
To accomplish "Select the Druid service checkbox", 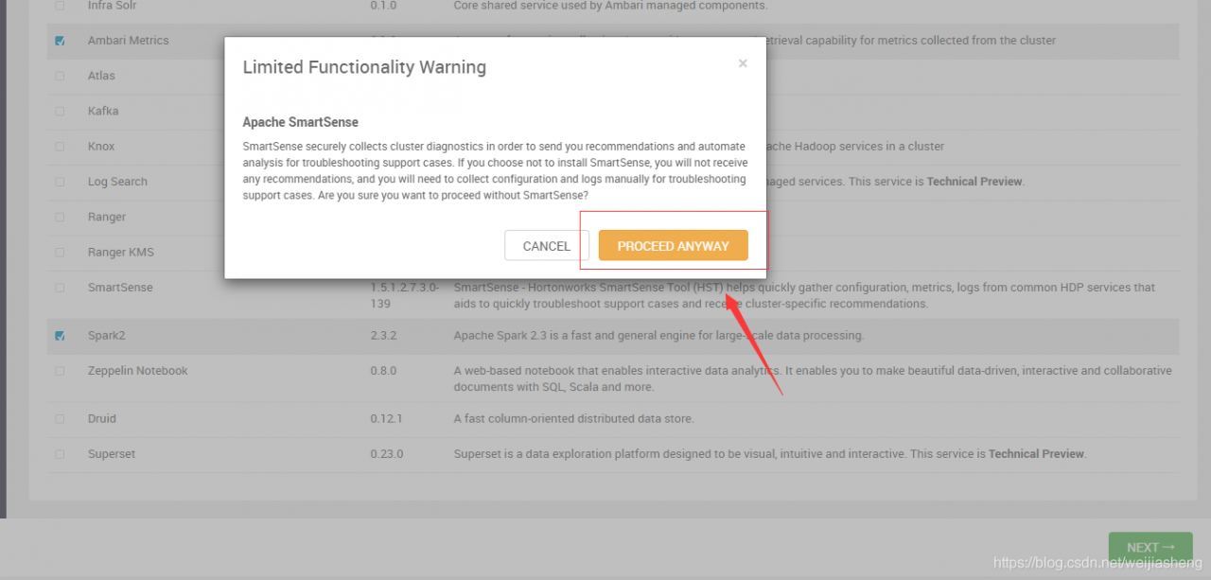I will click(61, 419).
